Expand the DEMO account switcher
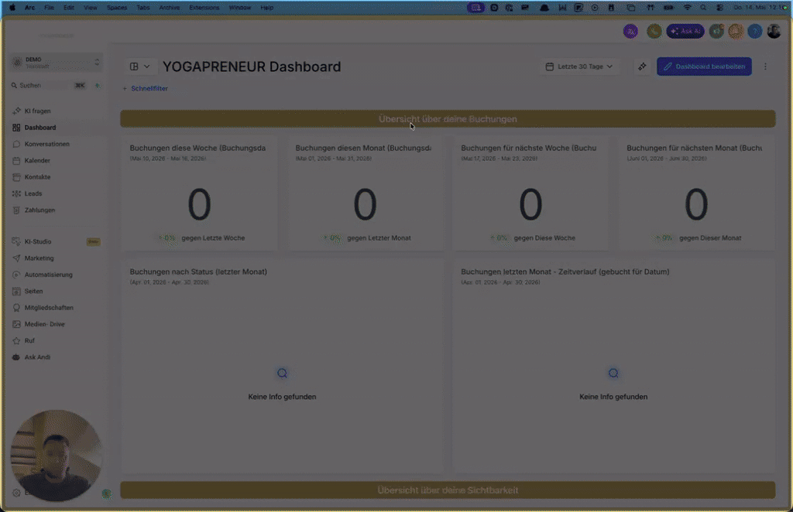The image size is (793, 512). point(56,63)
